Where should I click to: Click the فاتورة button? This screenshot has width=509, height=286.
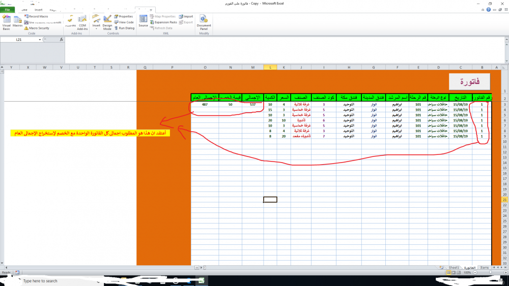469,82
